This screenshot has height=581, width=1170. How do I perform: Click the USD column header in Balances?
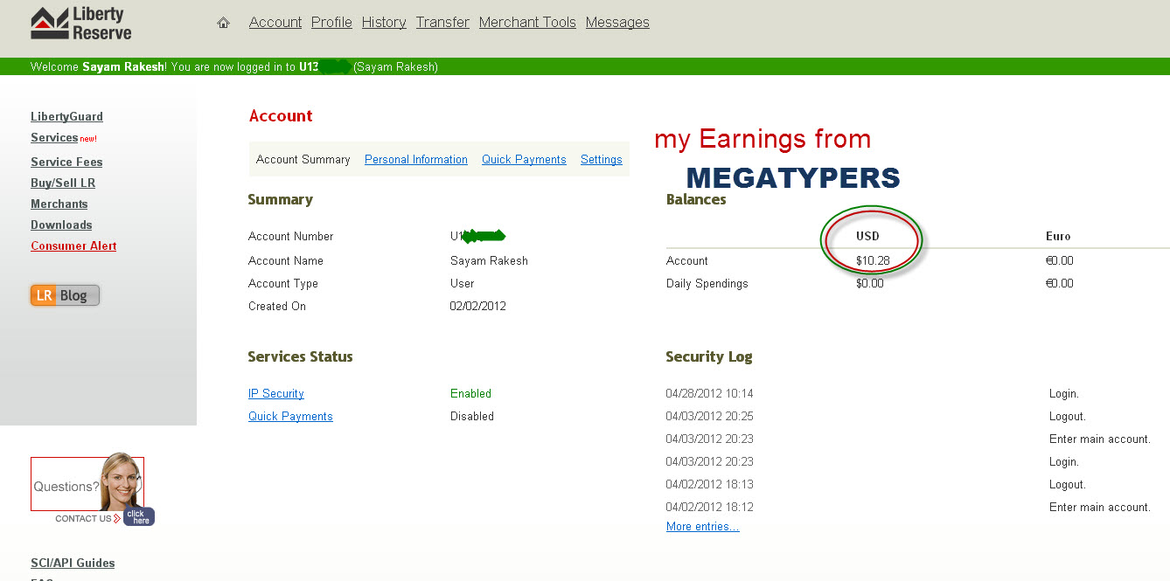[x=867, y=236]
